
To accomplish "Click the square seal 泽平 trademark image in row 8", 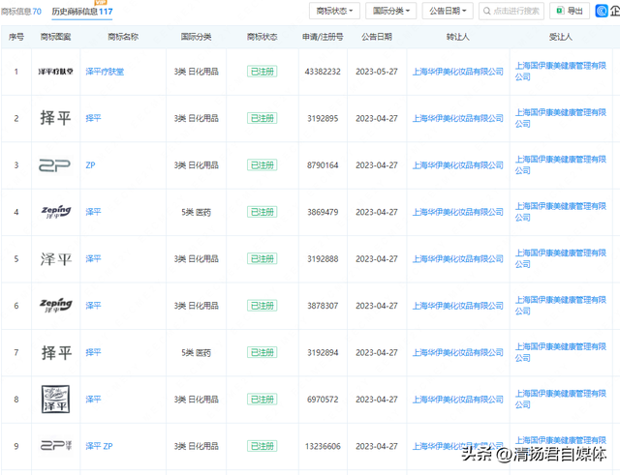I will click(x=54, y=399).
